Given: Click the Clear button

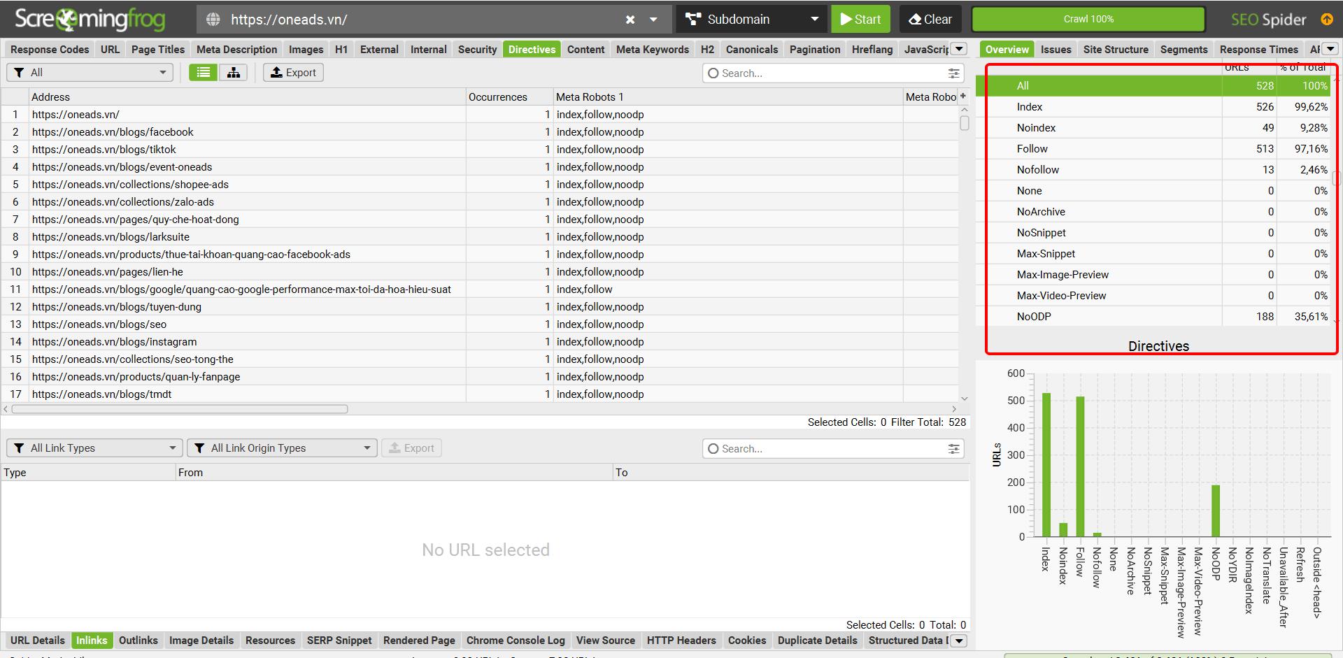Looking at the screenshot, I should tap(930, 20).
